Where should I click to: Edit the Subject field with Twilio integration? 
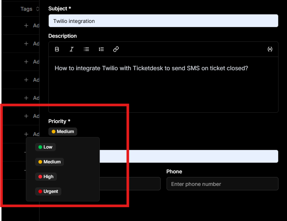click(x=163, y=21)
